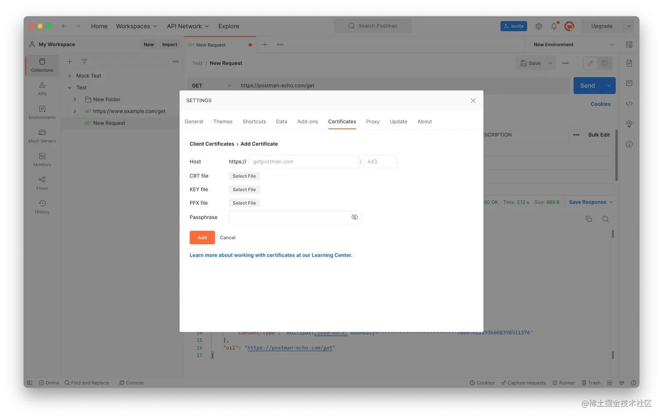Open the Collections sidebar panel
This screenshot has height=419, width=663.
42,65
